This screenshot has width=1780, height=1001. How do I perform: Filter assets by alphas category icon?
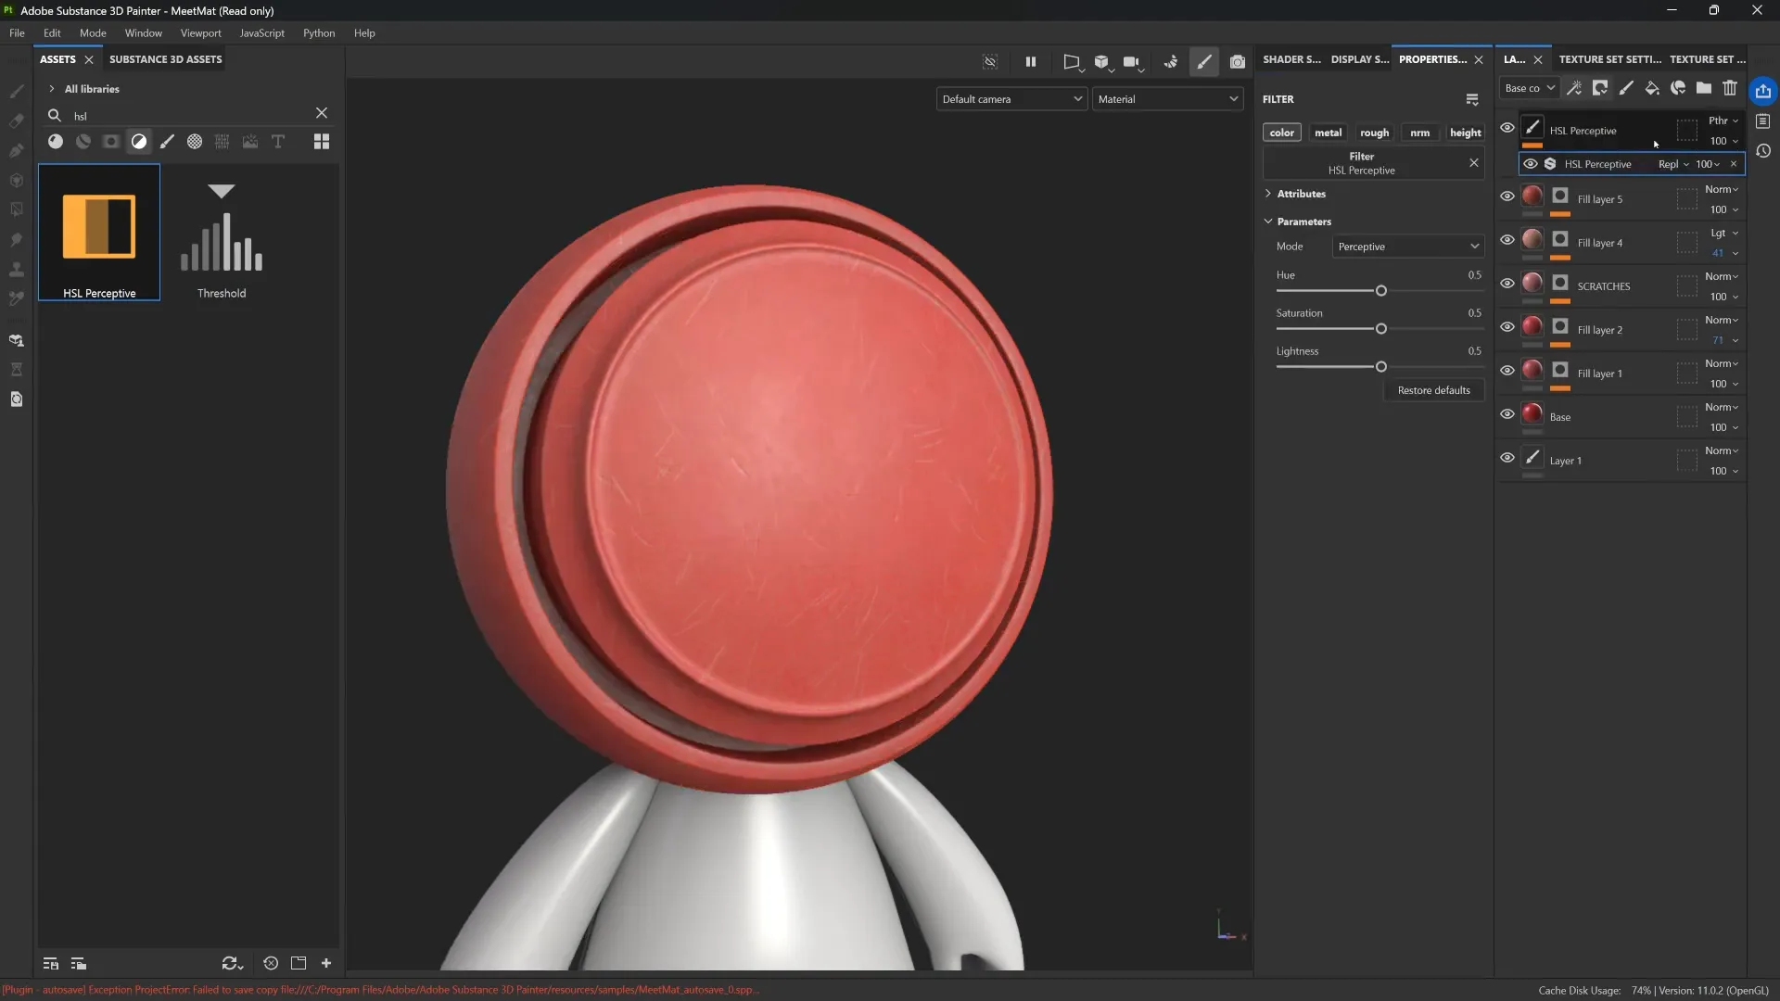(x=195, y=142)
